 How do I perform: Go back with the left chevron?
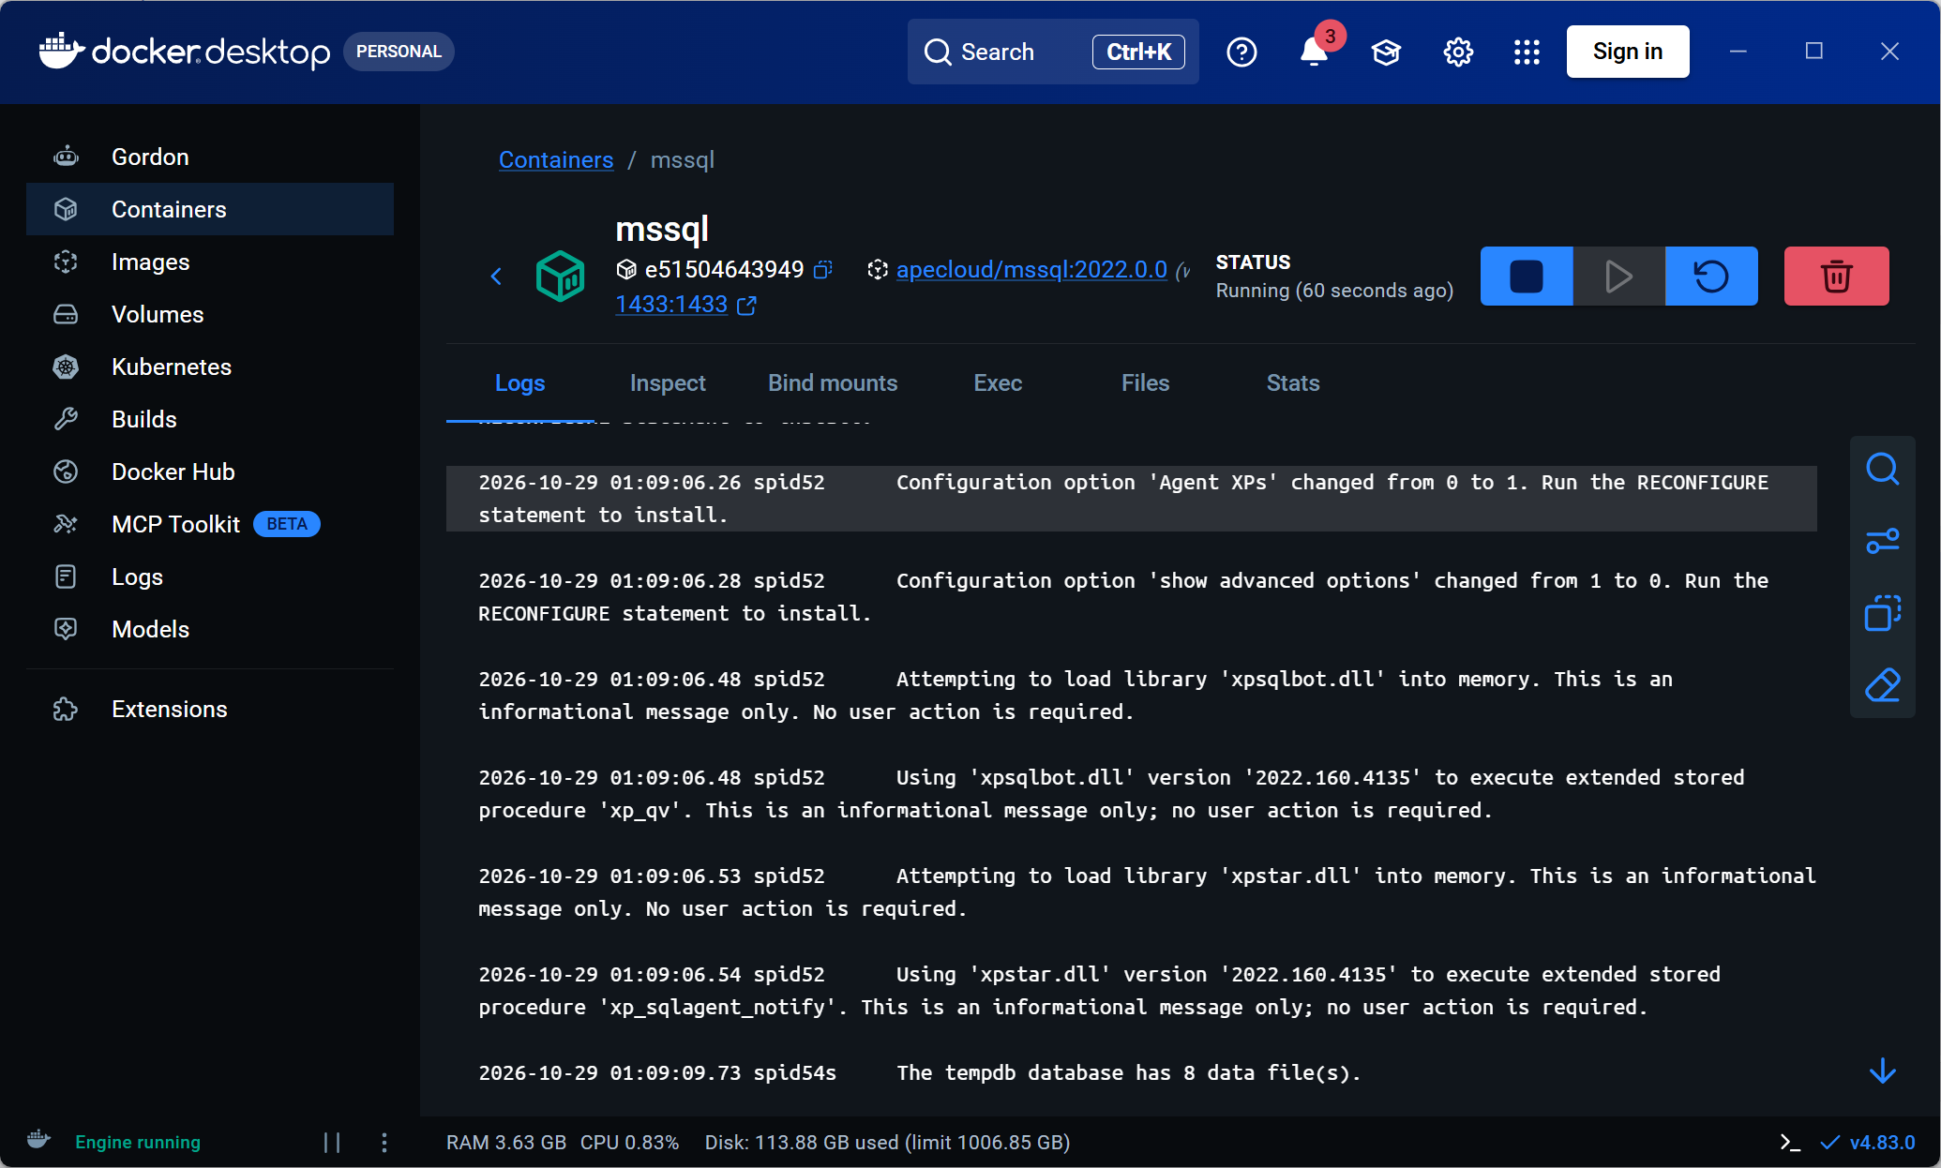point(496,277)
